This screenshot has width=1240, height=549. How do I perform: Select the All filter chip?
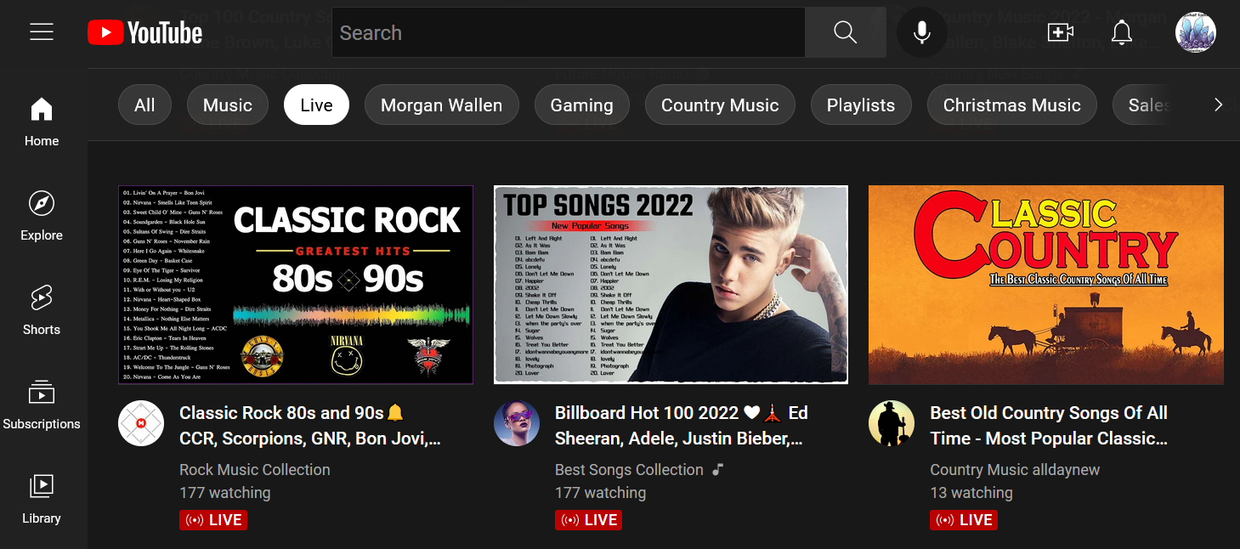(x=144, y=105)
